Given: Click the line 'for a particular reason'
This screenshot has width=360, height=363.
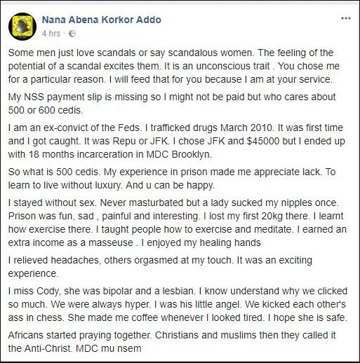Looking at the screenshot, I should (x=170, y=79).
